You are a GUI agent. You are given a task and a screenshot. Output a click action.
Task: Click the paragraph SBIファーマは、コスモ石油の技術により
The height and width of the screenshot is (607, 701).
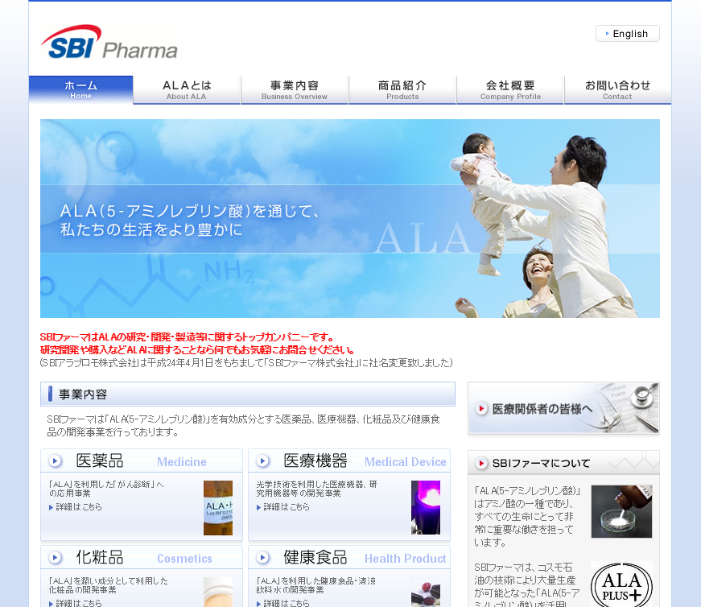[527, 584]
